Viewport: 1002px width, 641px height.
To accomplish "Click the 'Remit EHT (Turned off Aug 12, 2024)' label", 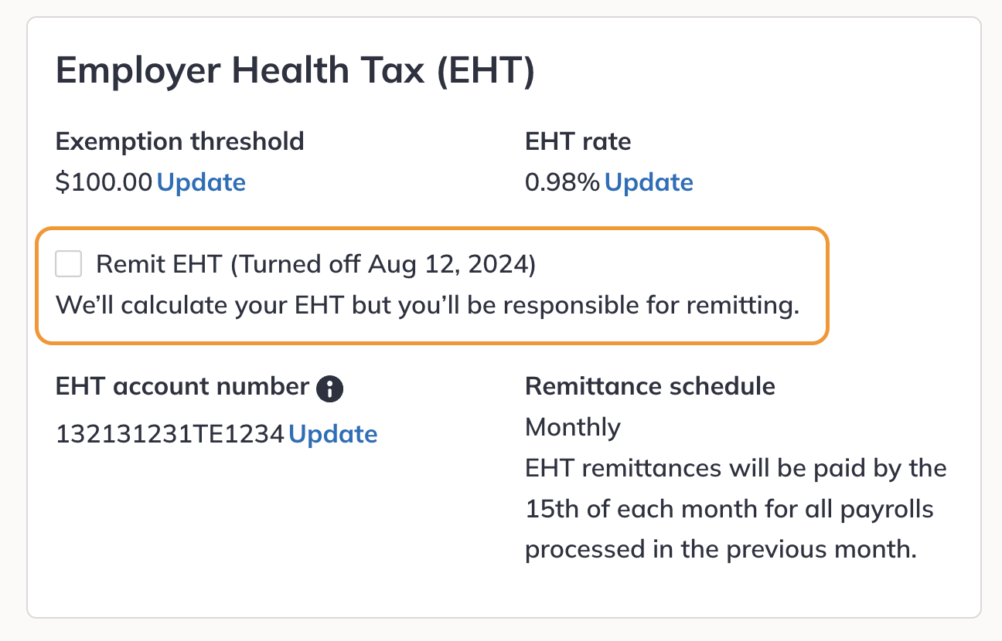I will point(315,264).
